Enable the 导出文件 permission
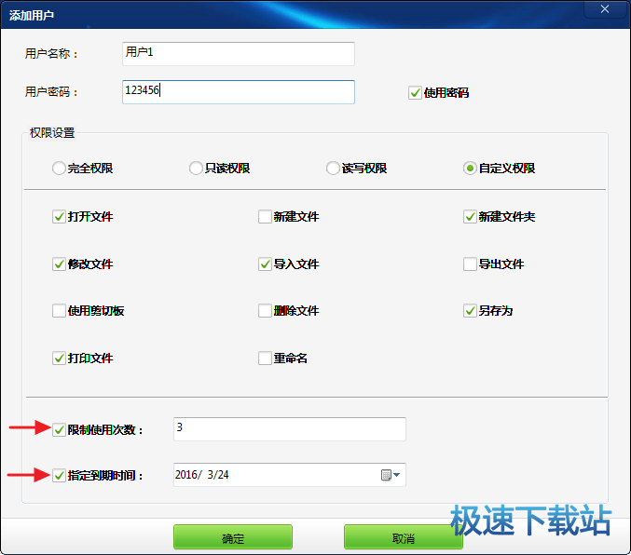The width and height of the screenshot is (631, 555). click(470, 264)
